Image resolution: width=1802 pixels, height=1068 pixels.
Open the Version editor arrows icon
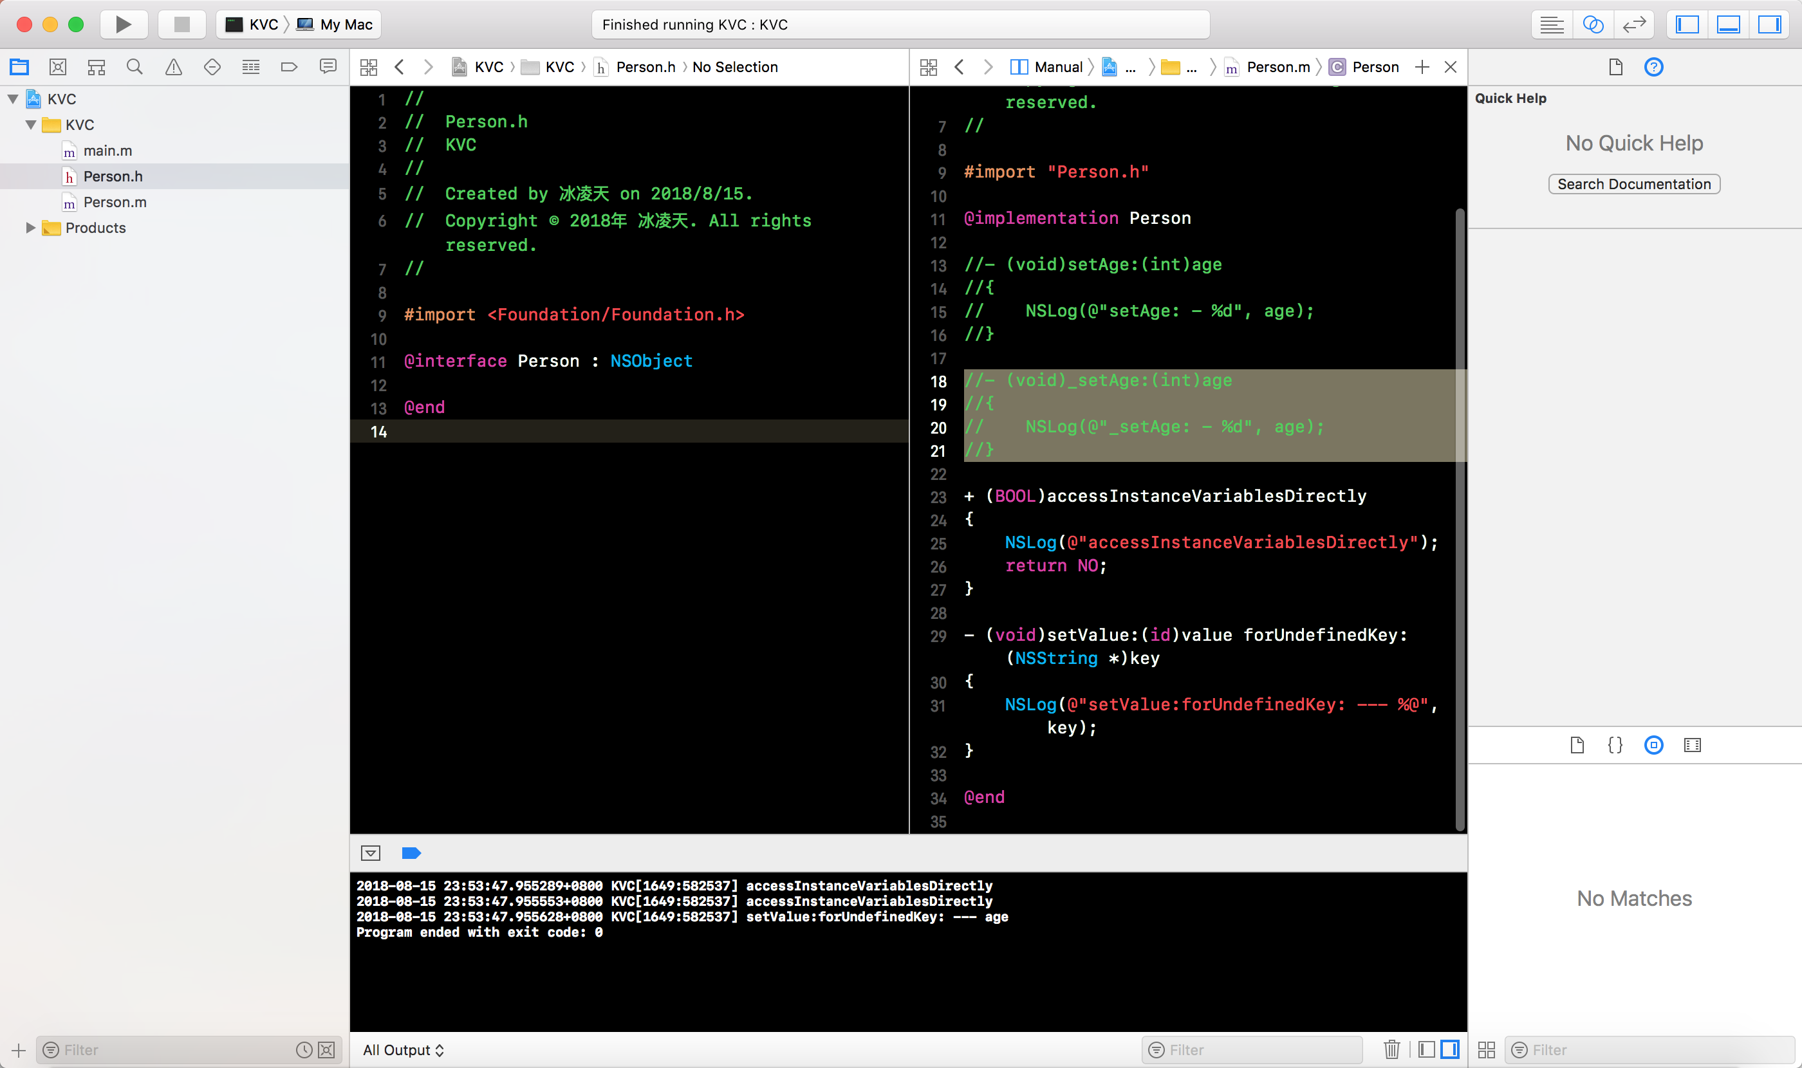tap(1633, 24)
